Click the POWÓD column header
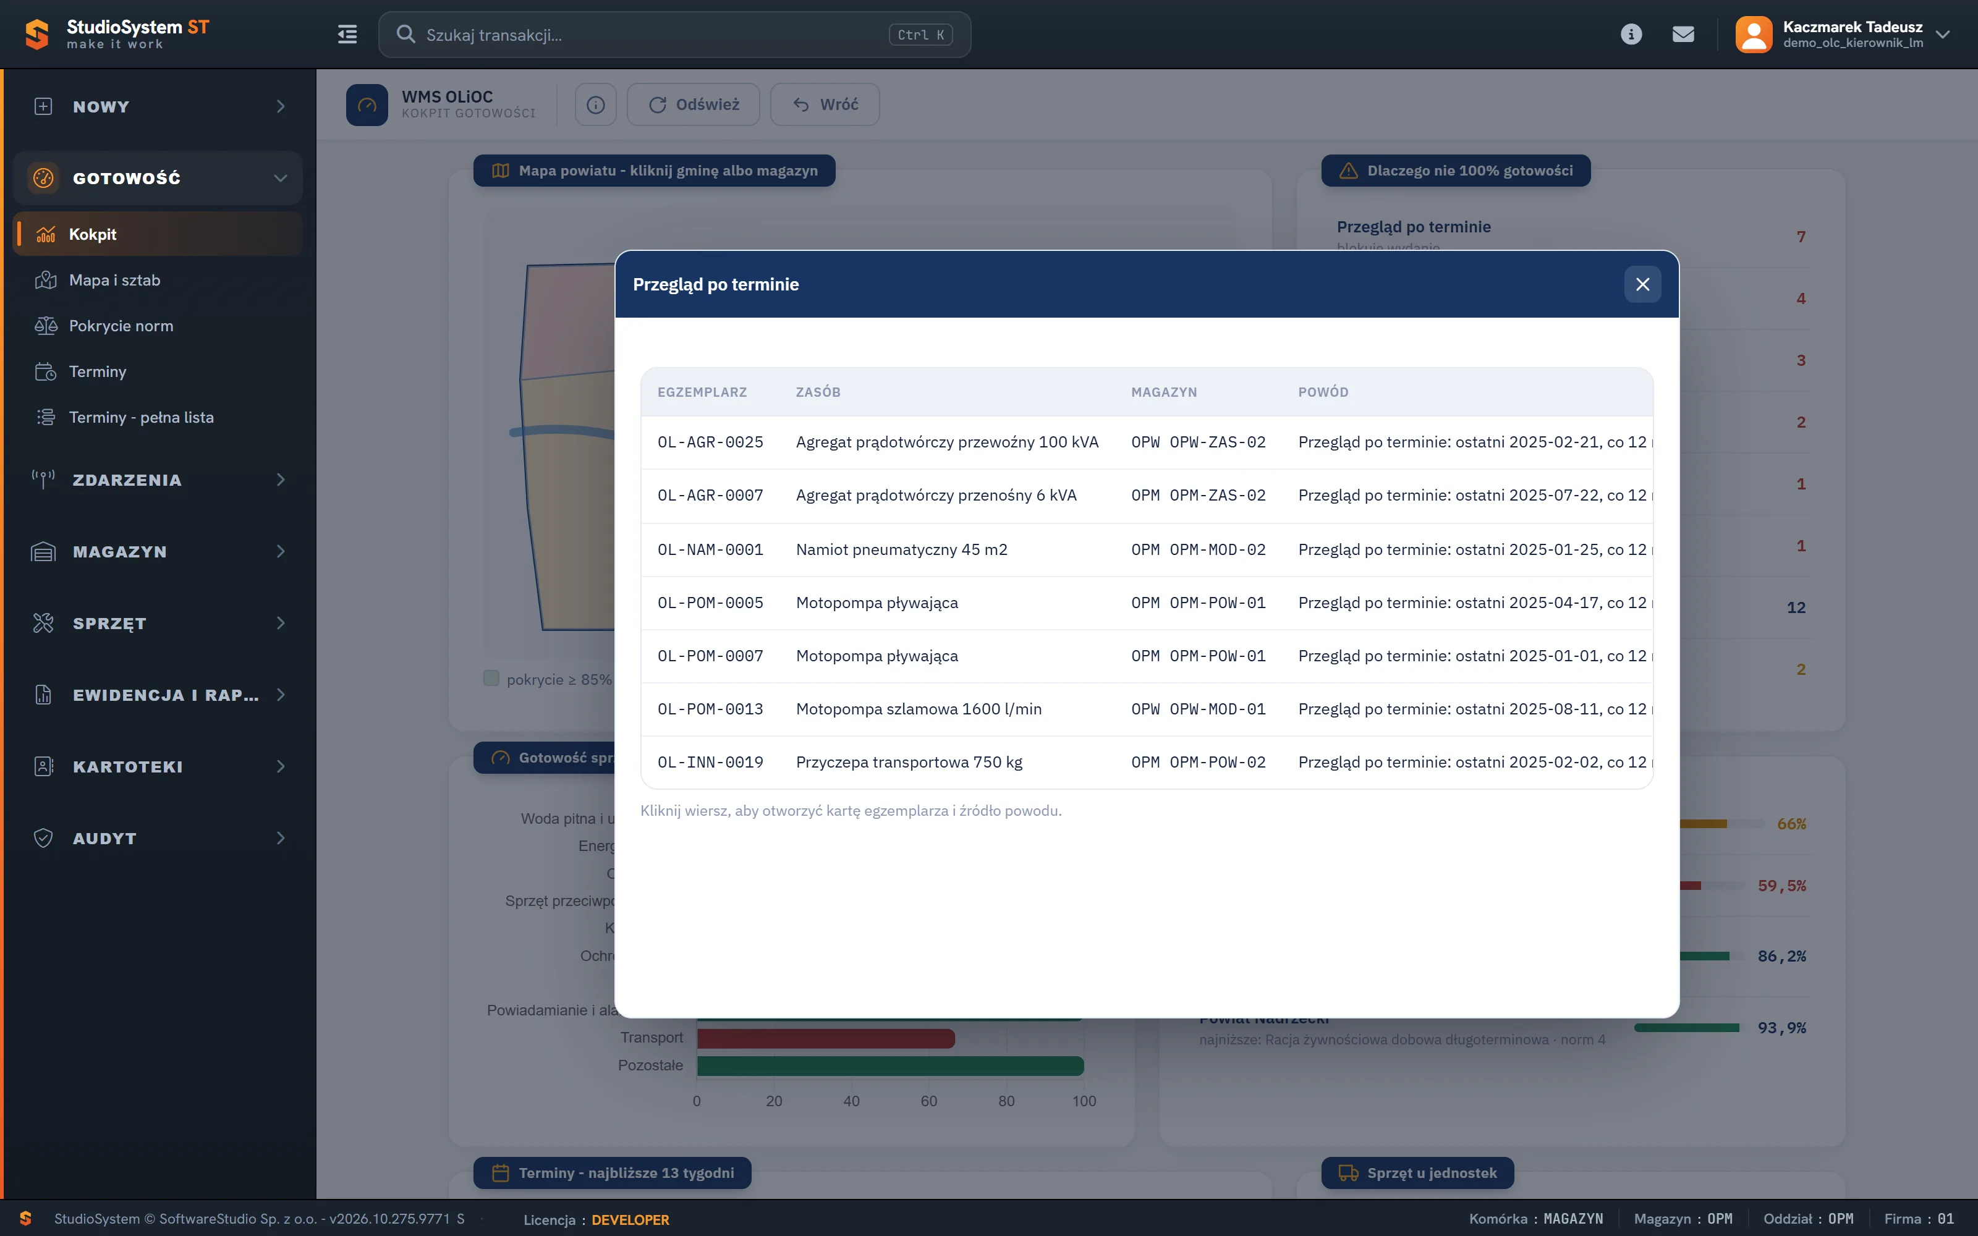The image size is (1978, 1236). coord(1323,392)
